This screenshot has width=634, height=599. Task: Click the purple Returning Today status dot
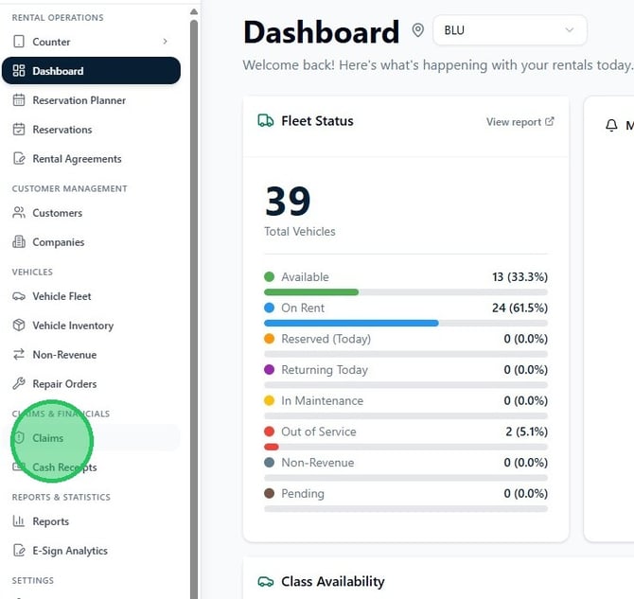(270, 369)
